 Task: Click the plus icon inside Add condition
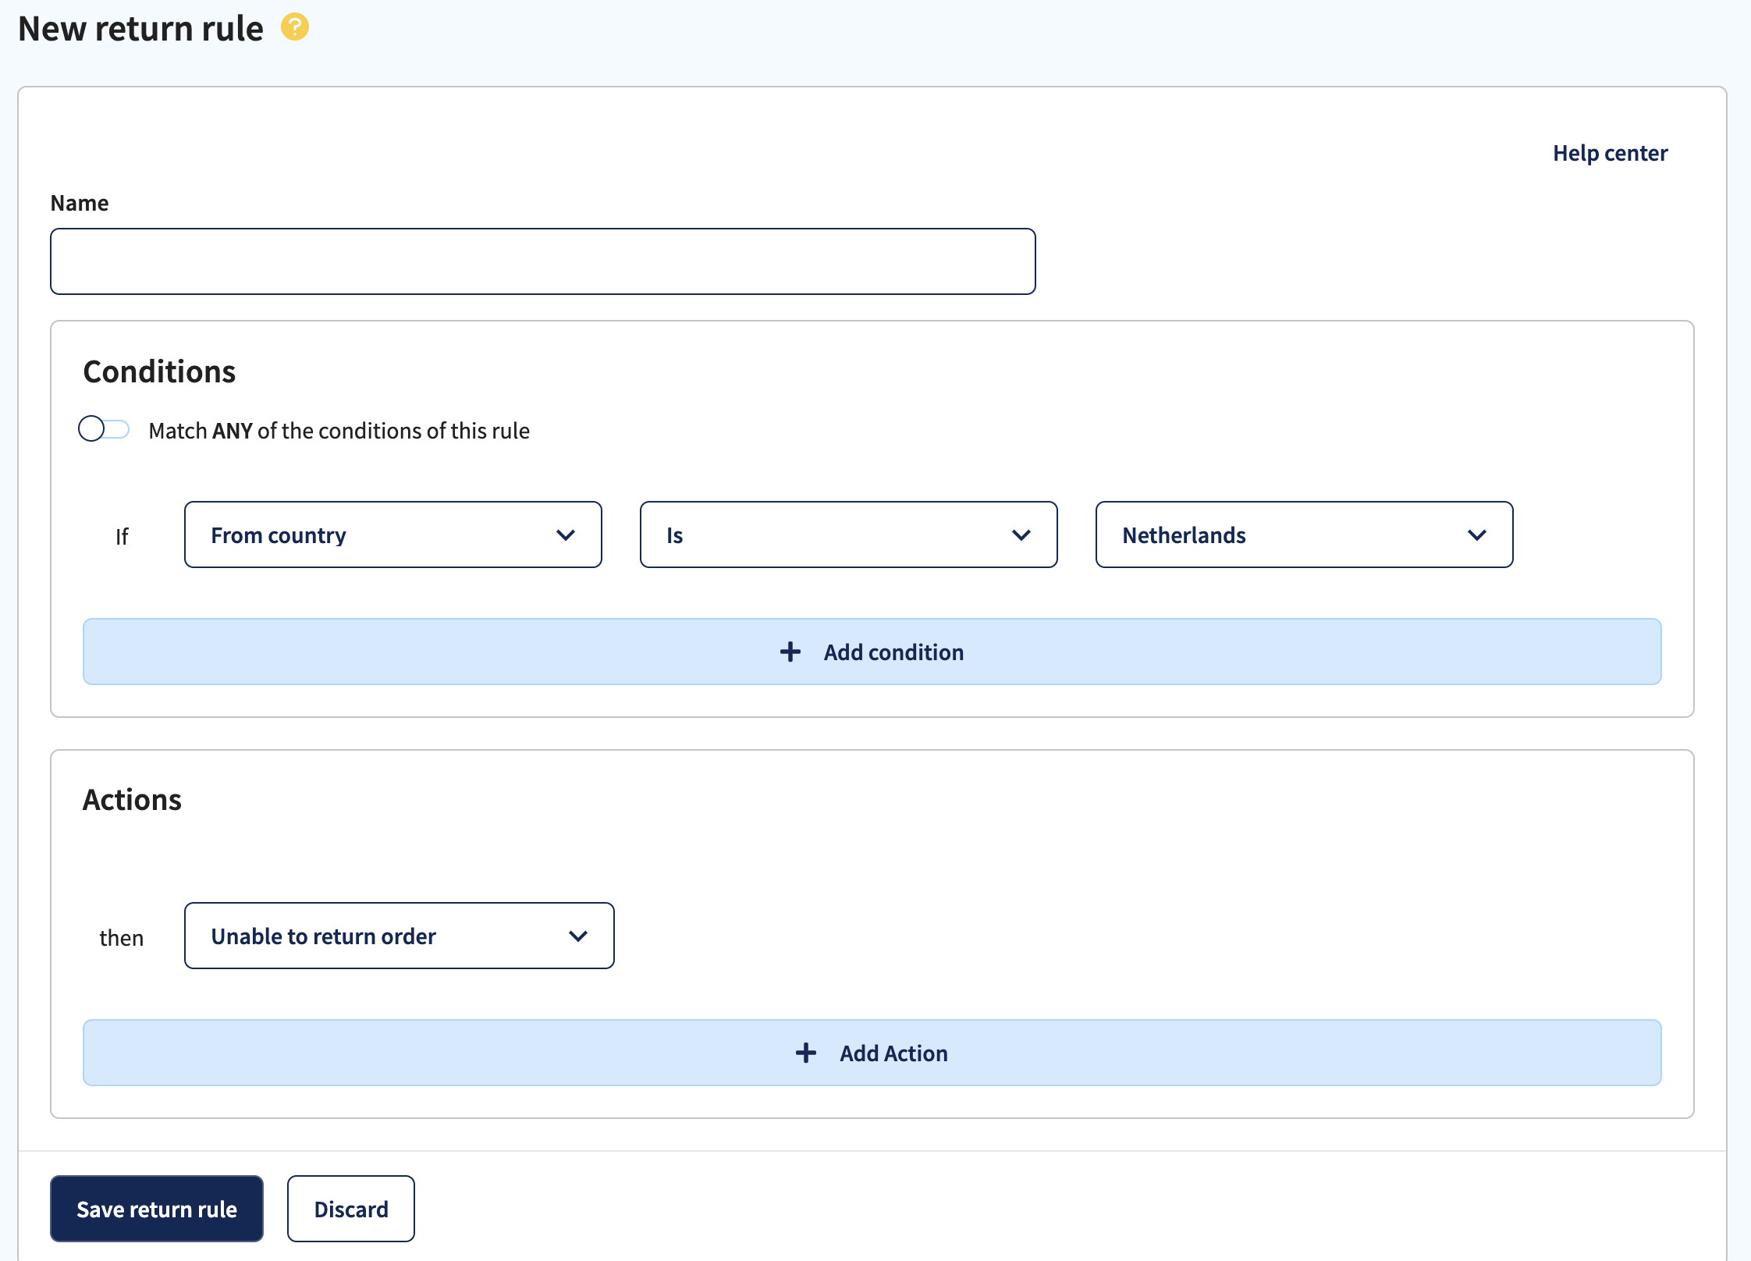tap(791, 652)
